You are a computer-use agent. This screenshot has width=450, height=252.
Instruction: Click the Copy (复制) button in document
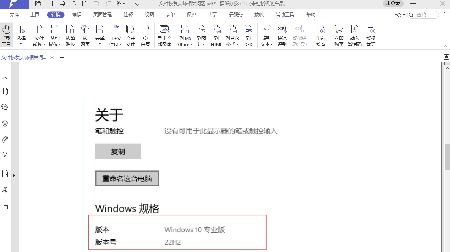tap(118, 151)
